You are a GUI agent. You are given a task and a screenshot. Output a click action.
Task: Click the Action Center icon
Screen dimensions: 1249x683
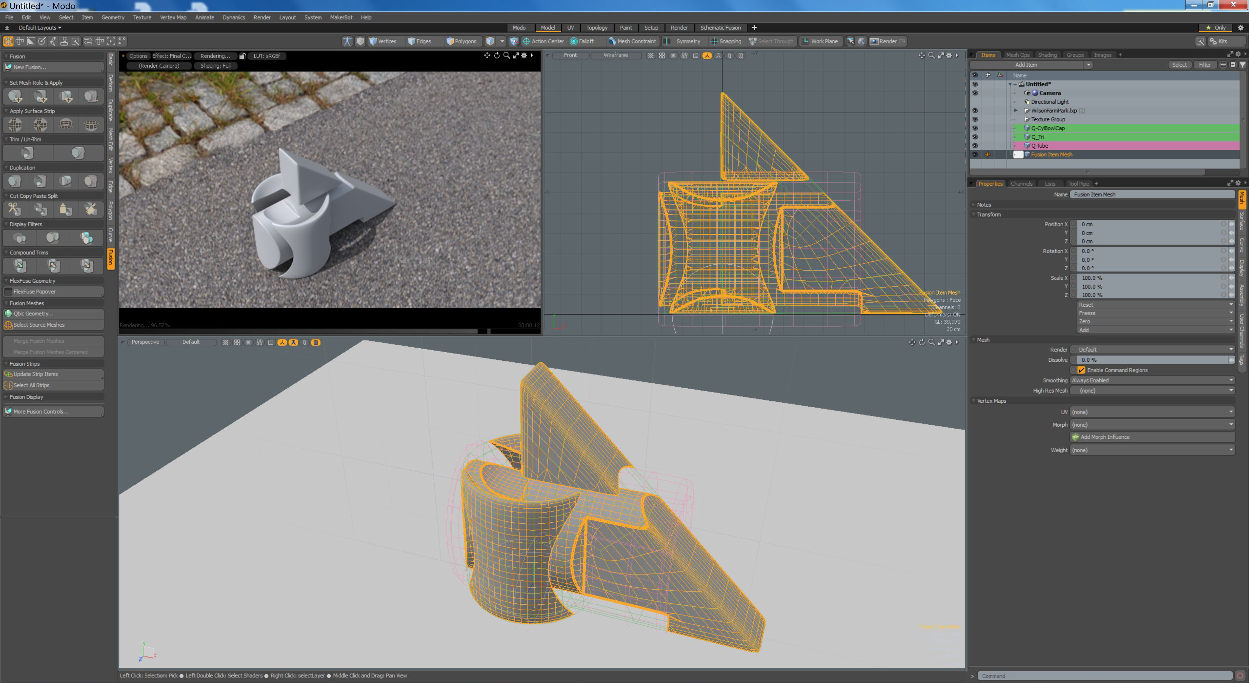(527, 41)
